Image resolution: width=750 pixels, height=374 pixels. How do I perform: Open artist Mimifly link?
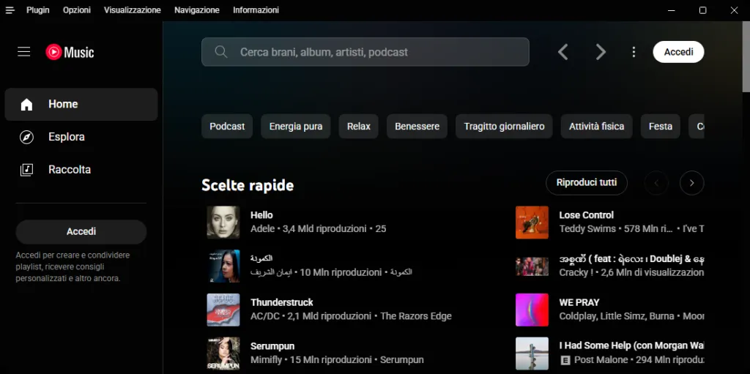(266, 359)
